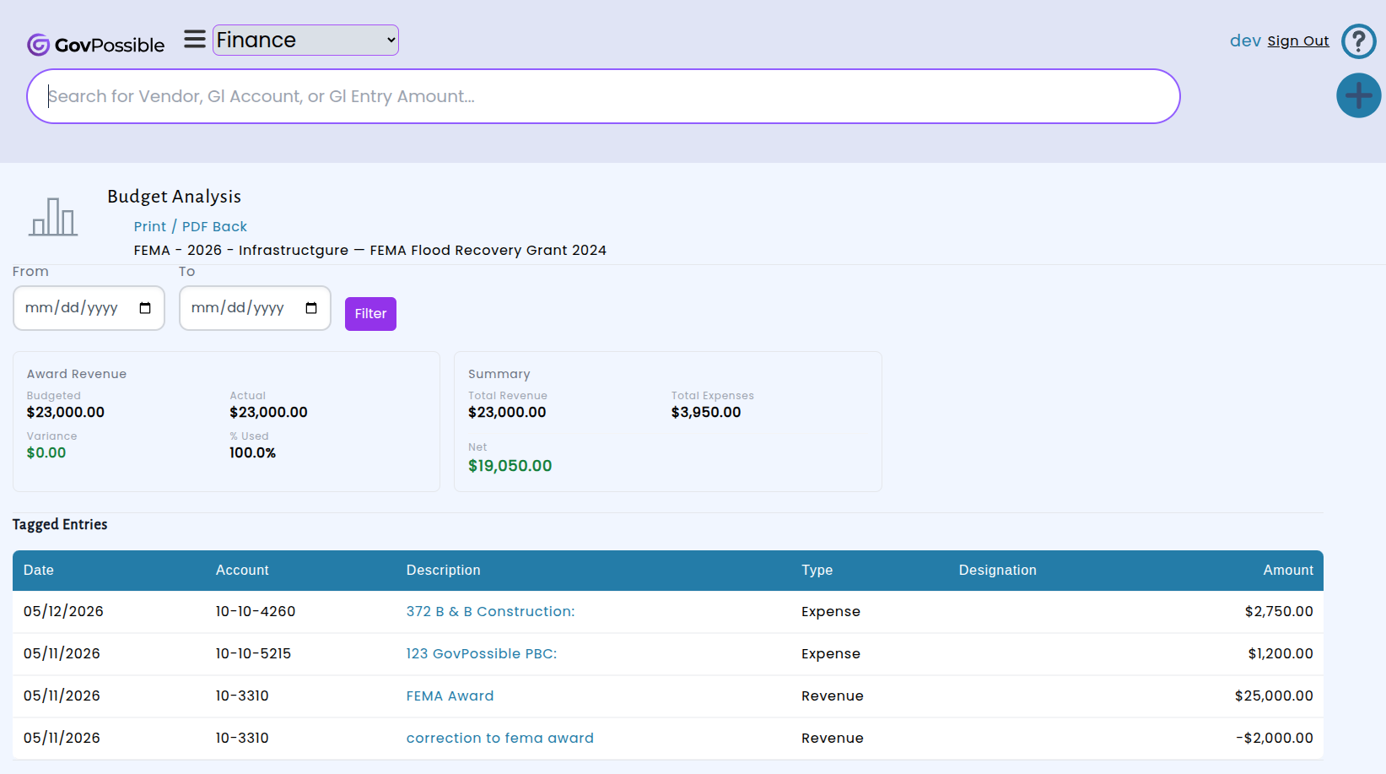Click the Type column header

point(817,571)
